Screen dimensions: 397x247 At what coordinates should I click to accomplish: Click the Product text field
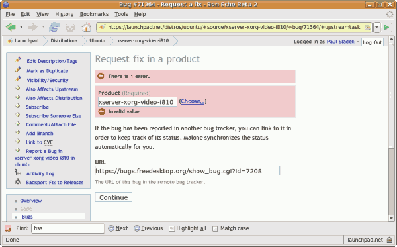tap(138, 102)
